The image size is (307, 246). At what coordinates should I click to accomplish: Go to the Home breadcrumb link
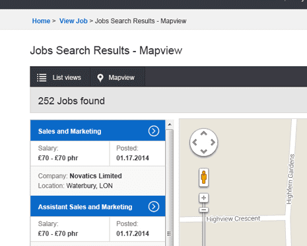(x=41, y=21)
